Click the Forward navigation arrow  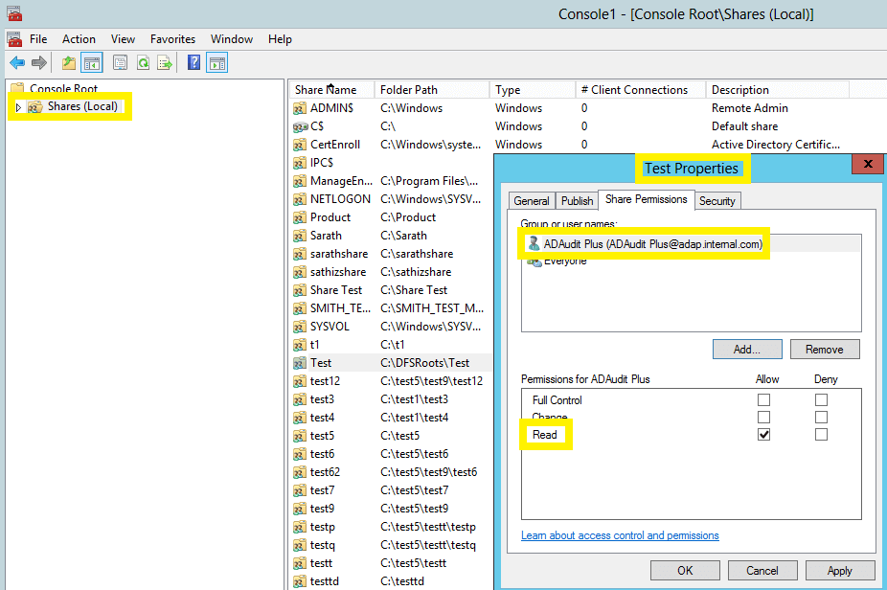coord(38,62)
